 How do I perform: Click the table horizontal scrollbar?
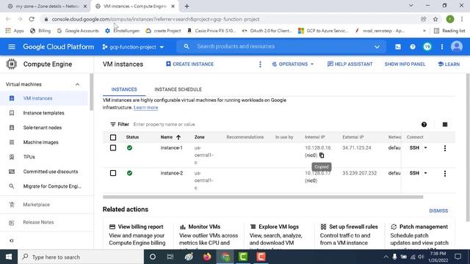(263, 197)
